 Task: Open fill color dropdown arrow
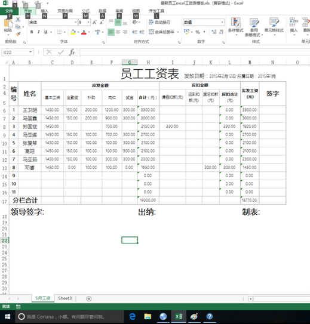point(78,32)
